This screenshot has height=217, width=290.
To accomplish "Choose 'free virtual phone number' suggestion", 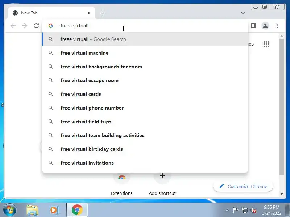I will pyautogui.click(x=145, y=108).
